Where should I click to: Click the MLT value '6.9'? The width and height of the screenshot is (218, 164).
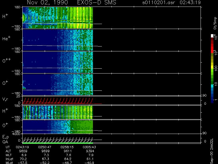click(x=24, y=155)
